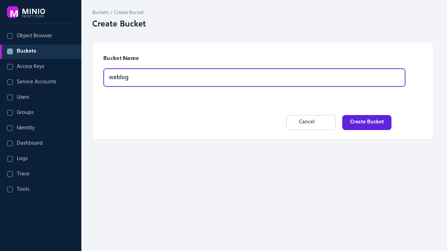Open the Tools menu item
447x251 pixels.
click(x=41, y=189)
